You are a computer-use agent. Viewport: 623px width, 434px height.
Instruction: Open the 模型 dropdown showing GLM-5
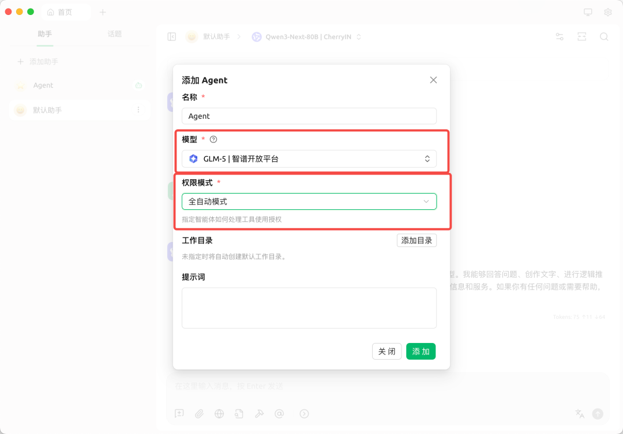point(309,159)
